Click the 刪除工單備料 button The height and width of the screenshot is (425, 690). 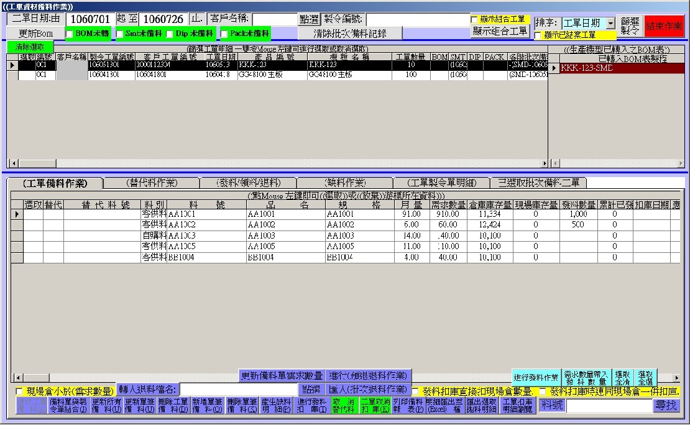pos(173,406)
